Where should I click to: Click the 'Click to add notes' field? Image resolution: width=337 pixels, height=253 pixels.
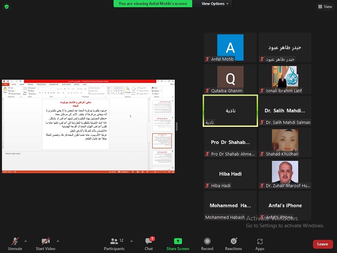(x=13, y=153)
